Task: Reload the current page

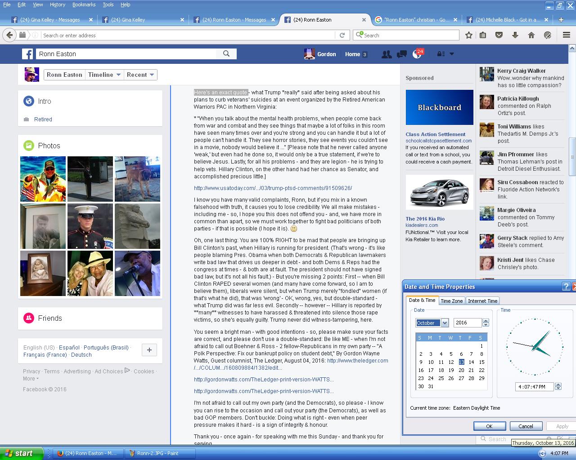Action: point(342,35)
